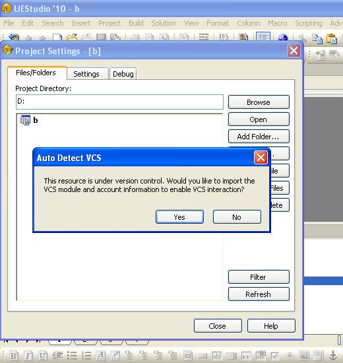Click the Cut scissors toolbar icon

tap(302, 38)
